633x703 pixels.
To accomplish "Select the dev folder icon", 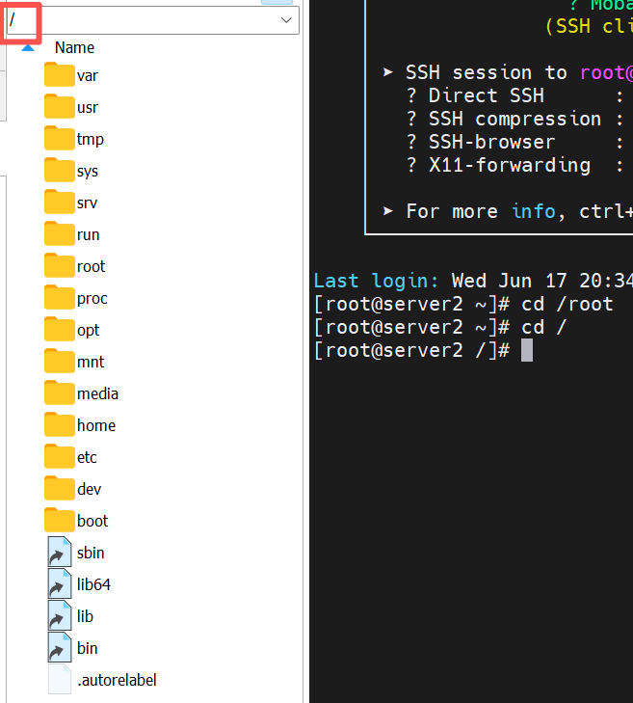I will (60, 489).
